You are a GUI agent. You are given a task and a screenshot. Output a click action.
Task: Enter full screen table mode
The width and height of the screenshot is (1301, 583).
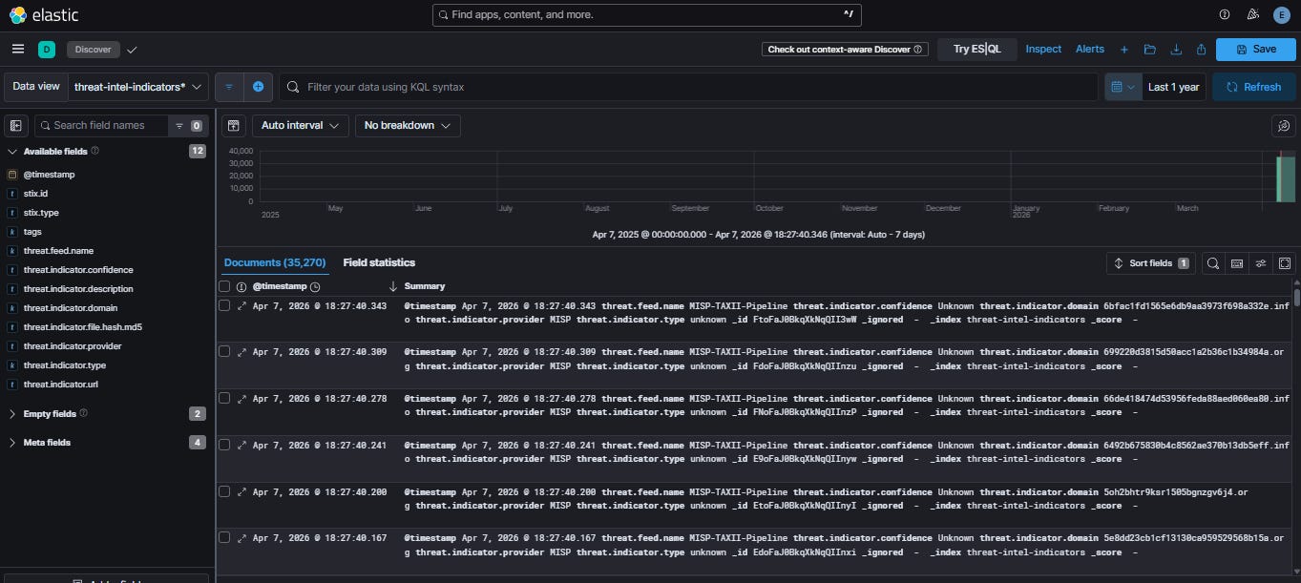pyautogui.click(x=1285, y=263)
